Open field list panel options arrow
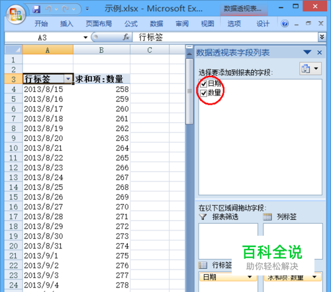331x292 pixels. click(x=307, y=52)
